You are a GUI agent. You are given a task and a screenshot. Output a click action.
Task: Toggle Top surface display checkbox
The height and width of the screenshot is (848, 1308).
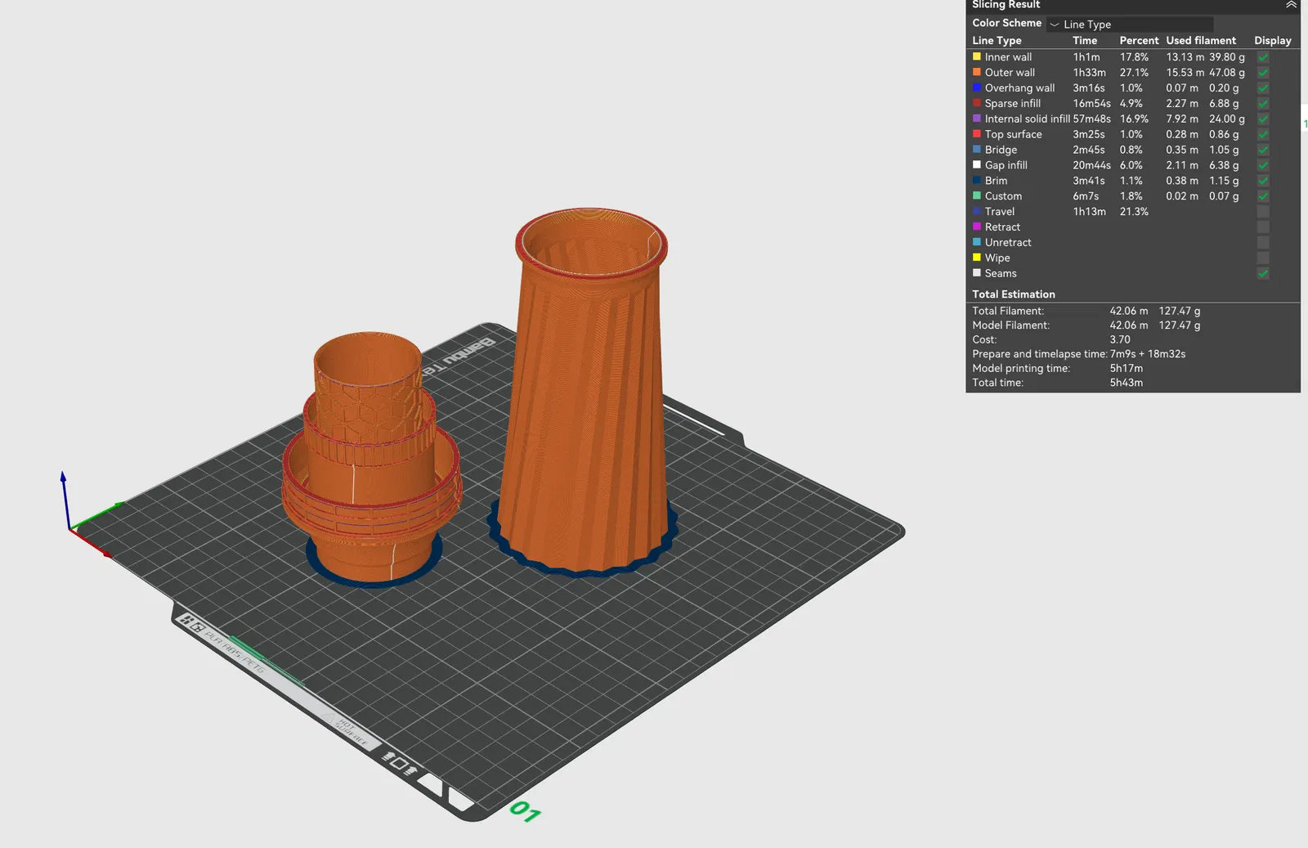coord(1263,135)
